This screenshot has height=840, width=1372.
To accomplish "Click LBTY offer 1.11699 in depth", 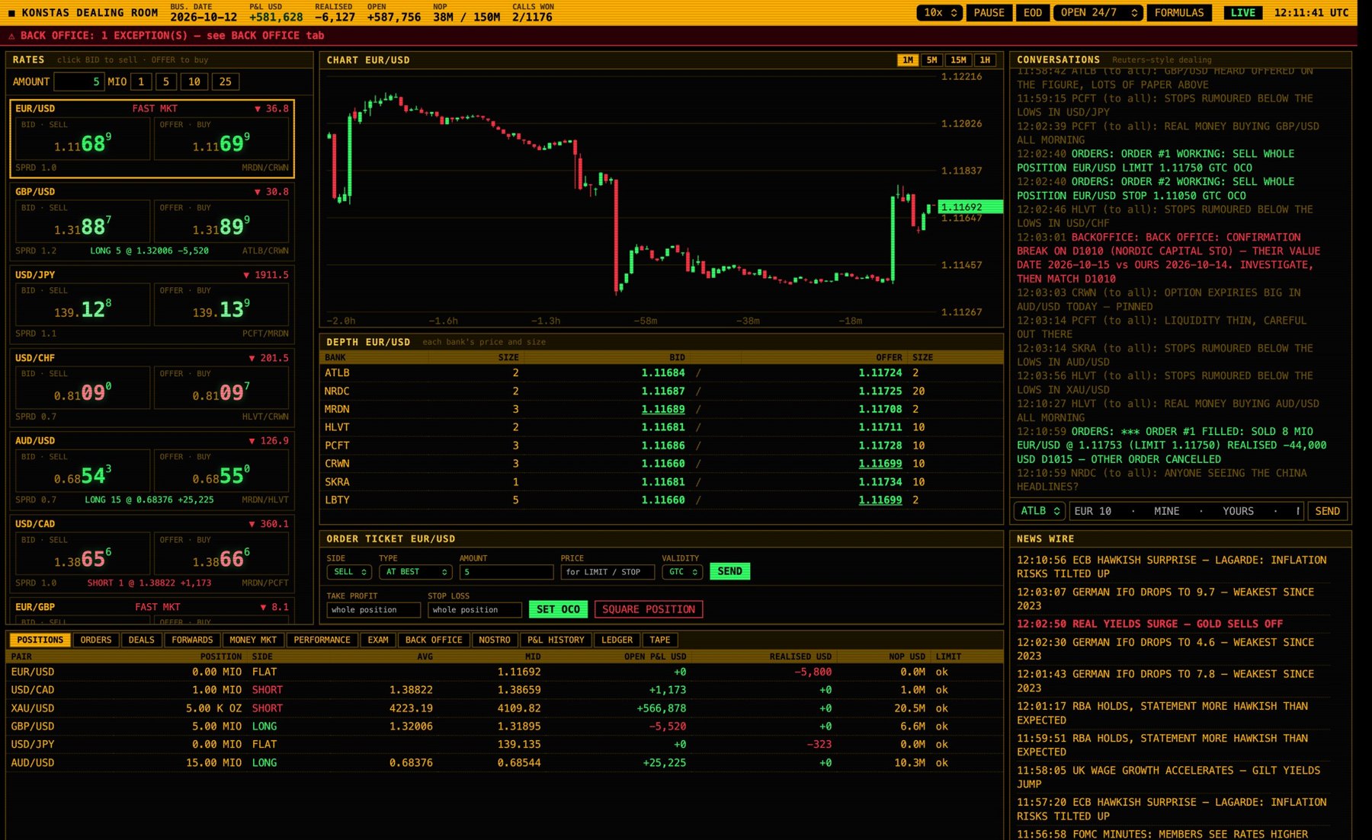I will click(880, 500).
